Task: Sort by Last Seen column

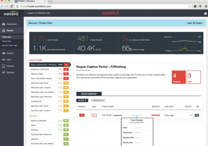Action: (169, 107)
